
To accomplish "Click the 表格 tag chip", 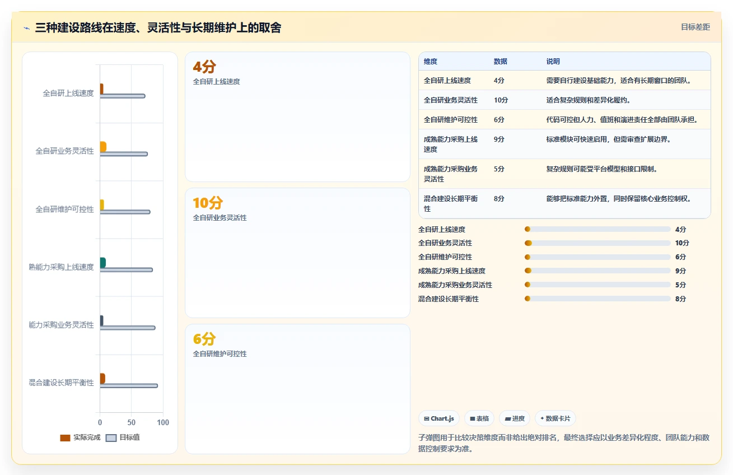I will (x=479, y=418).
